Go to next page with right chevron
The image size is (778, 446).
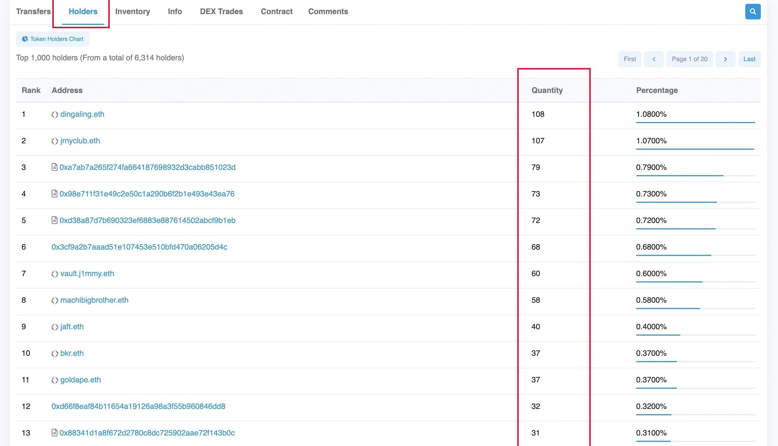click(725, 59)
